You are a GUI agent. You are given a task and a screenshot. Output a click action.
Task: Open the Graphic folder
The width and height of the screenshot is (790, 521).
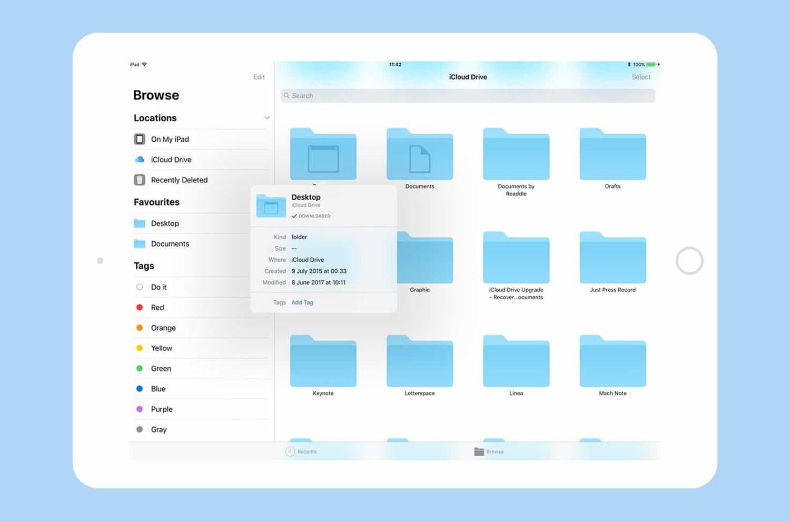(424, 257)
